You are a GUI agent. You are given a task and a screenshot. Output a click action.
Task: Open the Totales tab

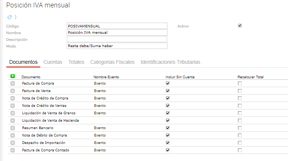pos(76,62)
